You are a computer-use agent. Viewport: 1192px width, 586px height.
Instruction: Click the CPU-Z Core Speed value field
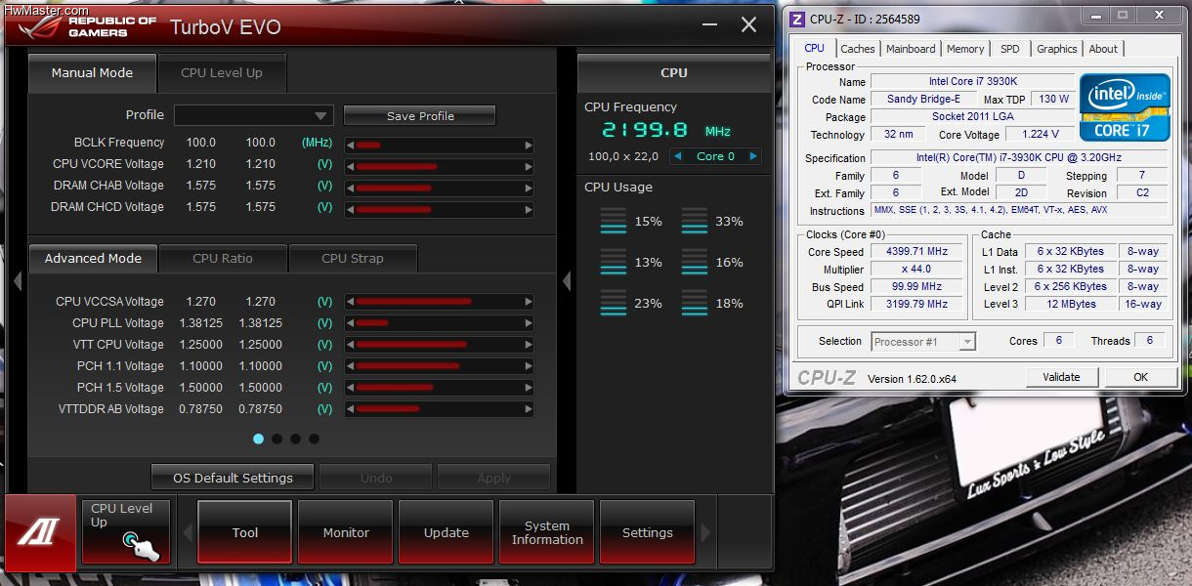coord(916,252)
